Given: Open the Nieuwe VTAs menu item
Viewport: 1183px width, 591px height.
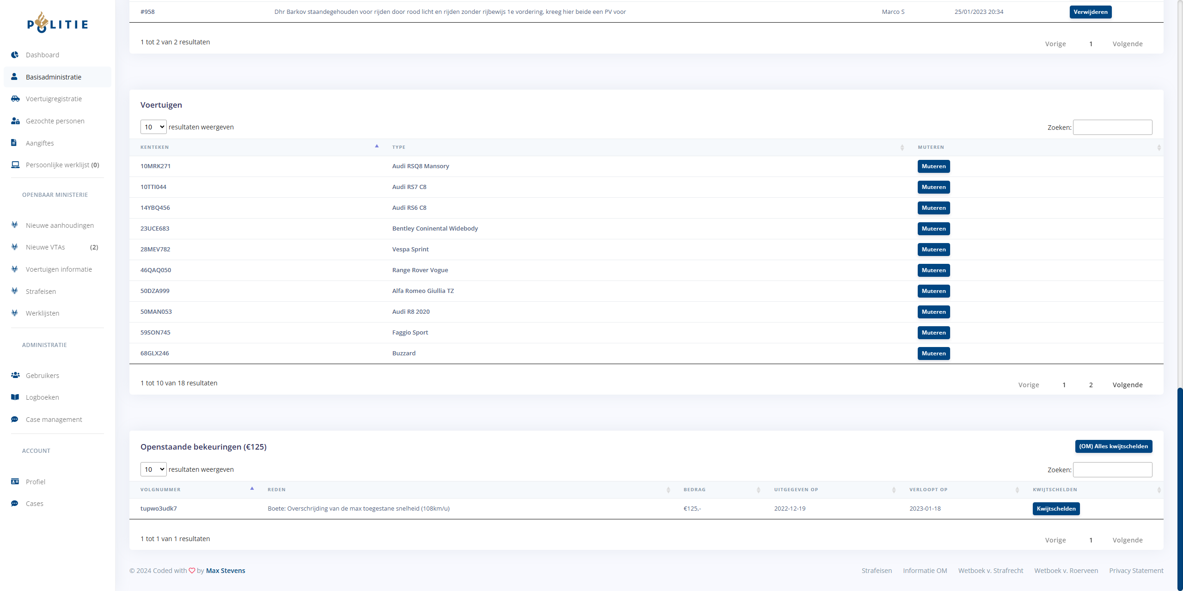Looking at the screenshot, I should coord(45,247).
